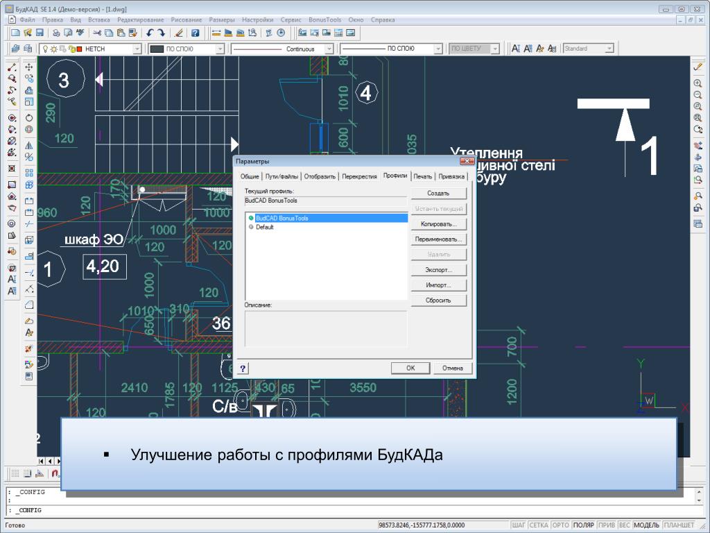Click the Zoom in magnifier icon
This screenshot has height=533, width=710.
click(698, 83)
